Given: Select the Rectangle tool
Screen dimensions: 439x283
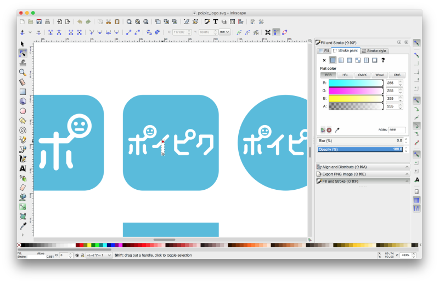Looking at the screenshot, I should [x=22, y=92].
